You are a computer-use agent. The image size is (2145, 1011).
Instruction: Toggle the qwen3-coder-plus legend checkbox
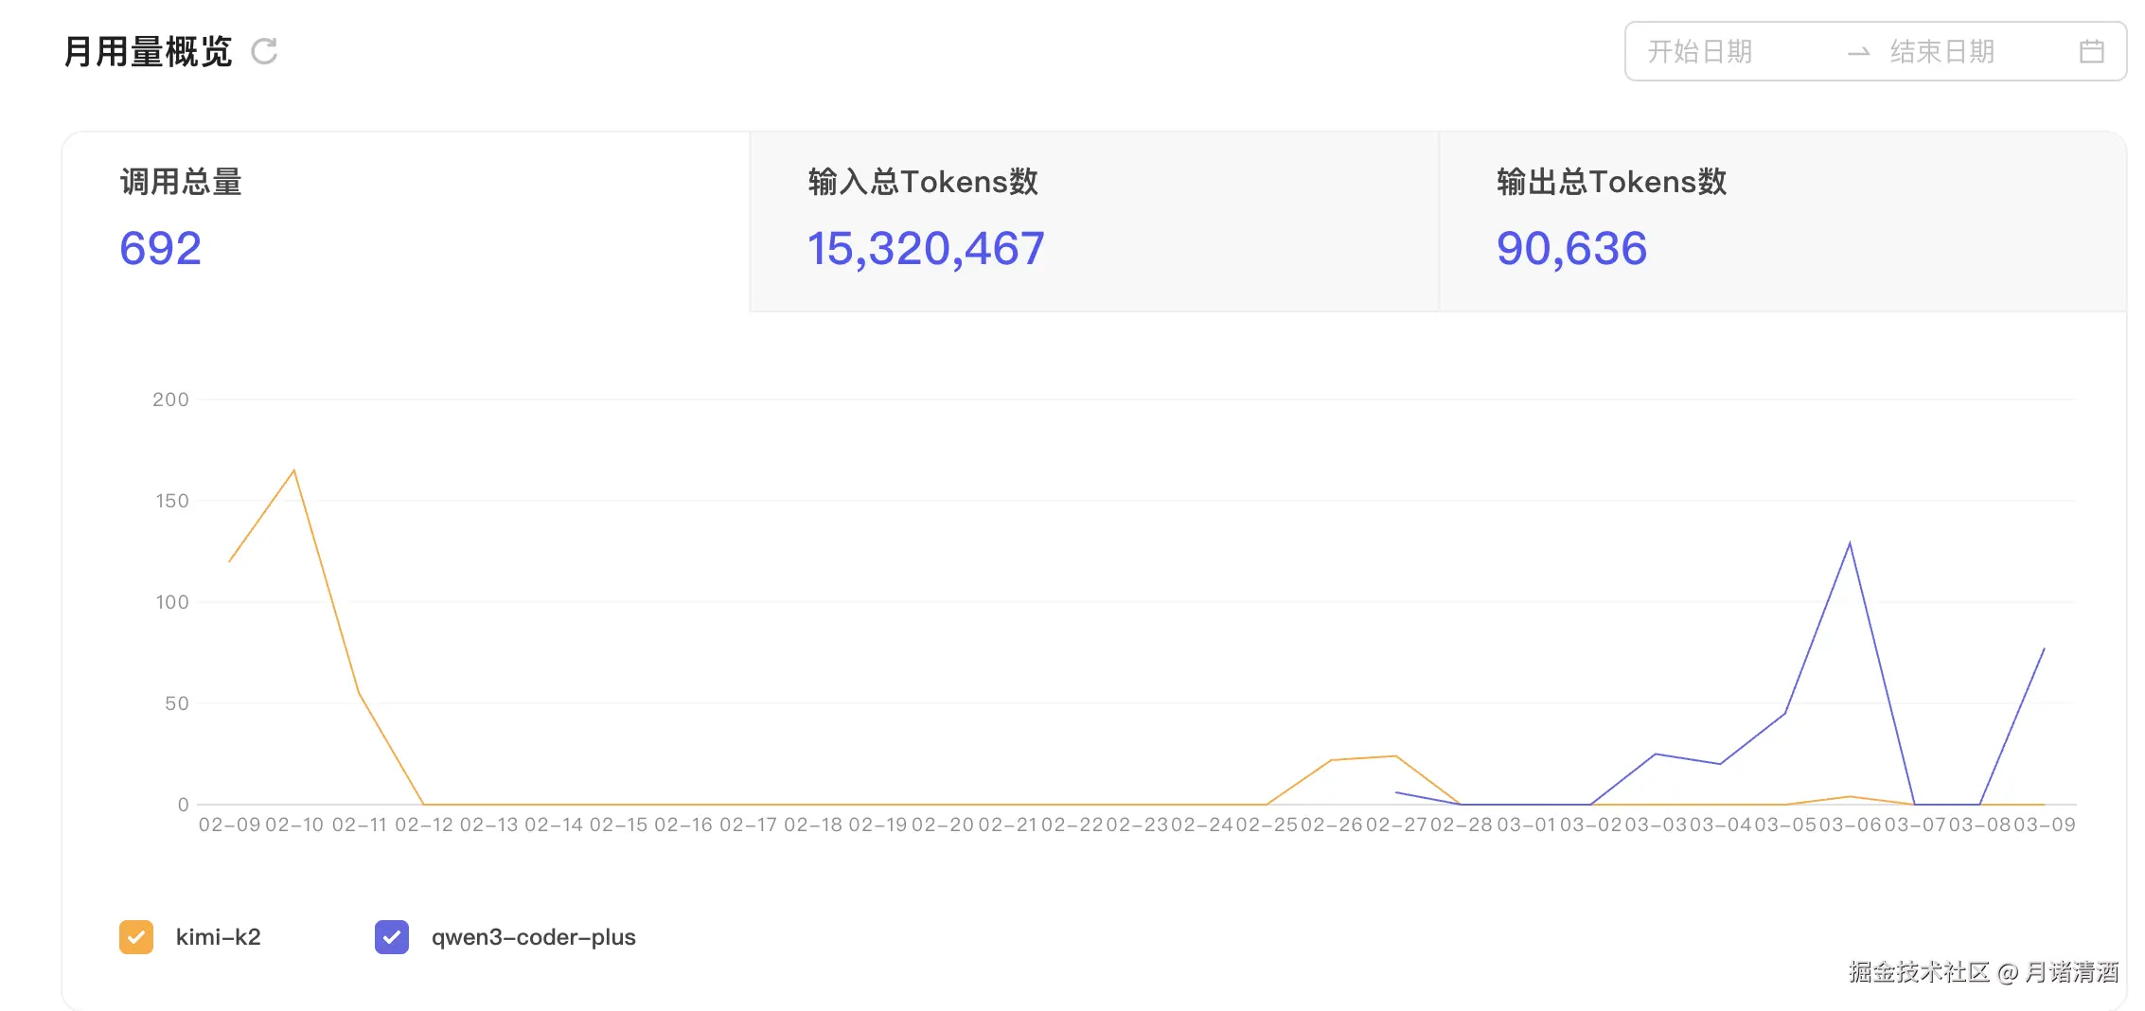click(392, 937)
